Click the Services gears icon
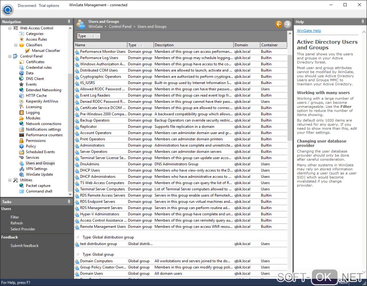The image size is (367, 286). 22,157
